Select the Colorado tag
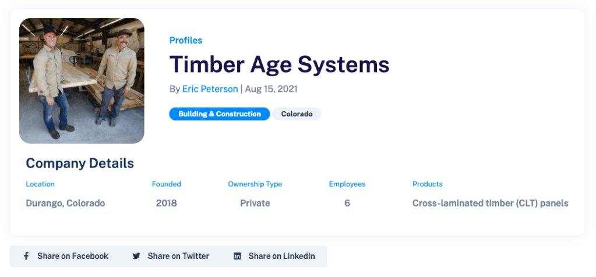Viewport: 596px width, 277px height. (x=297, y=114)
